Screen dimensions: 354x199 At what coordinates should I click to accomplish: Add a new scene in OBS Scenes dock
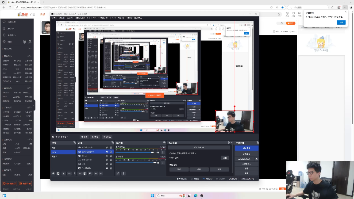tap(53, 173)
